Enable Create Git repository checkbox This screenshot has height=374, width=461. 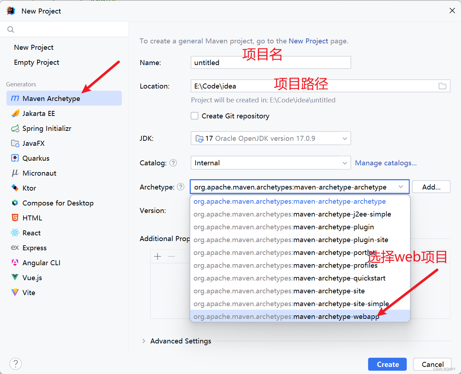(x=195, y=116)
